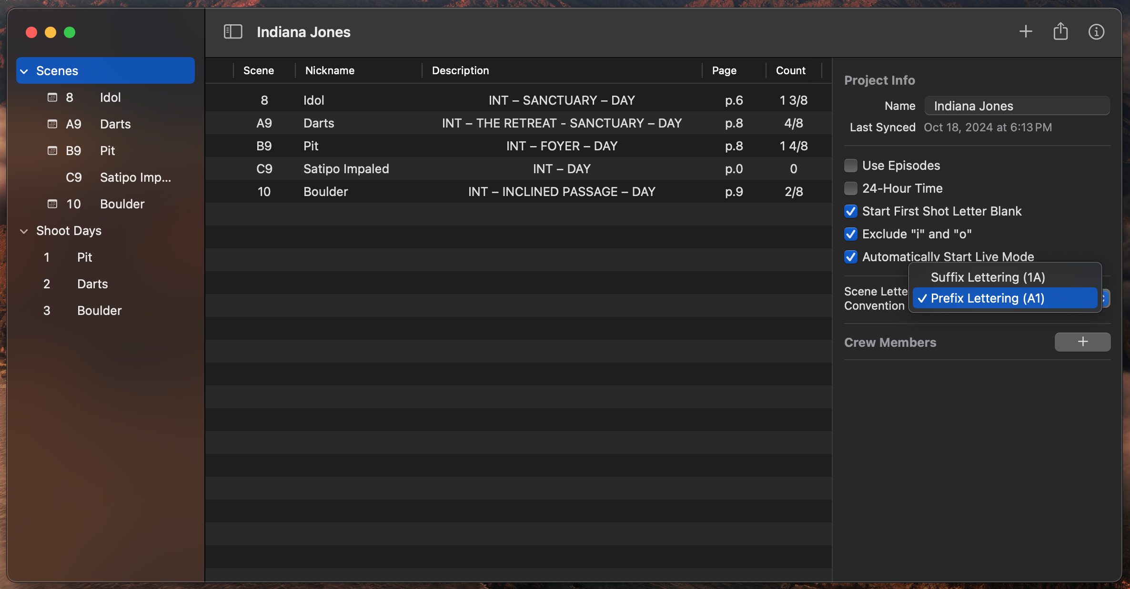This screenshot has height=589, width=1130.
Task: Enable the Use Episodes checkbox
Action: pyautogui.click(x=851, y=166)
